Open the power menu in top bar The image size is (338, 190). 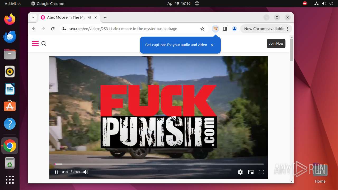(331, 3)
